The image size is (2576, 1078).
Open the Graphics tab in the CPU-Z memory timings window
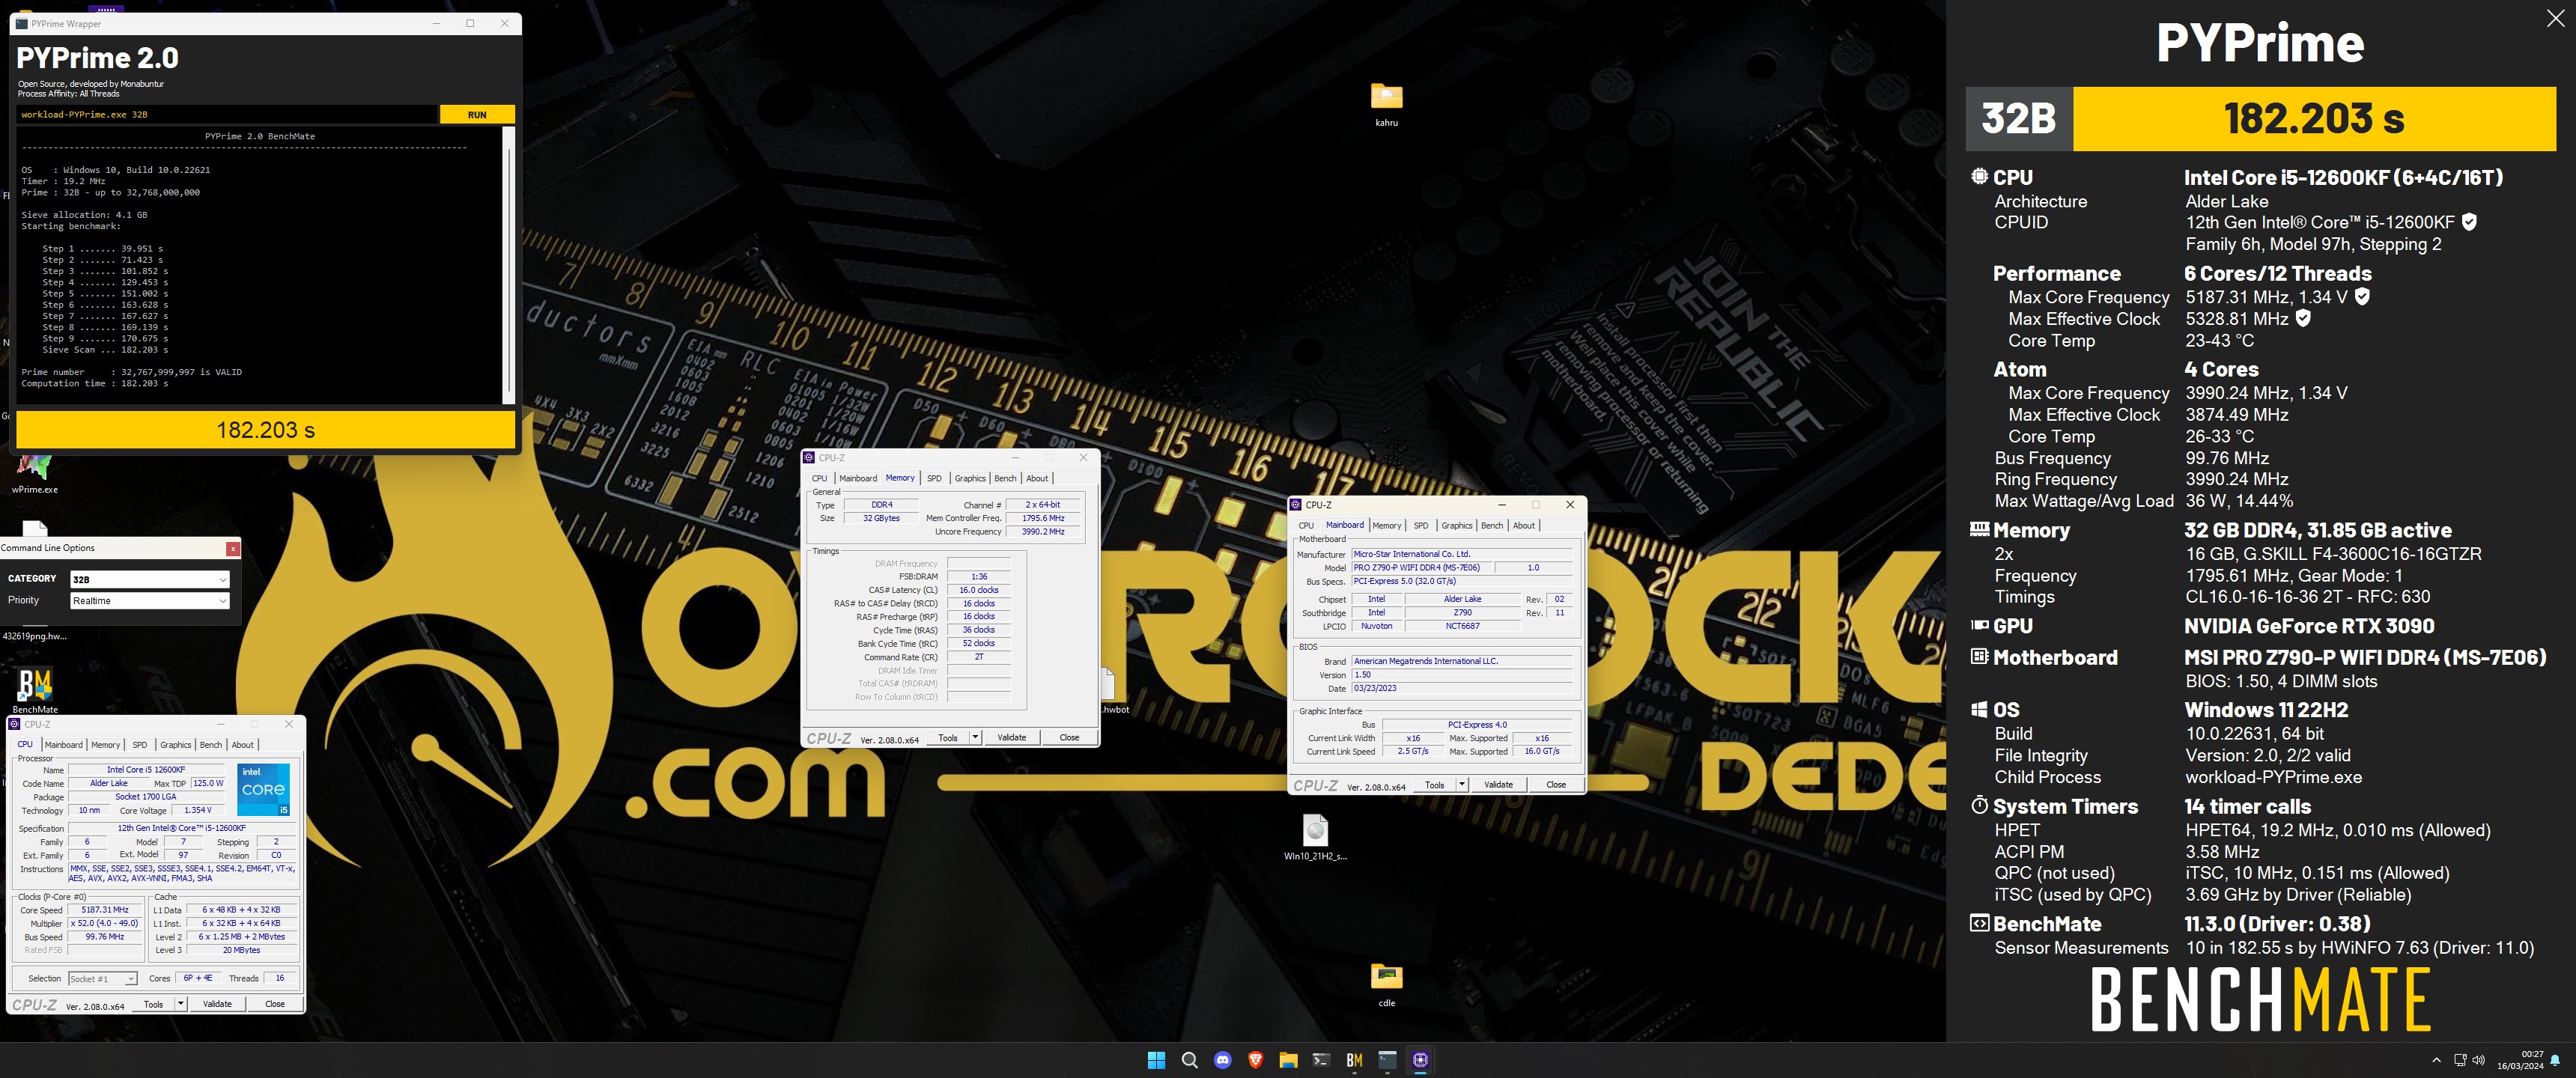(x=969, y=478)
